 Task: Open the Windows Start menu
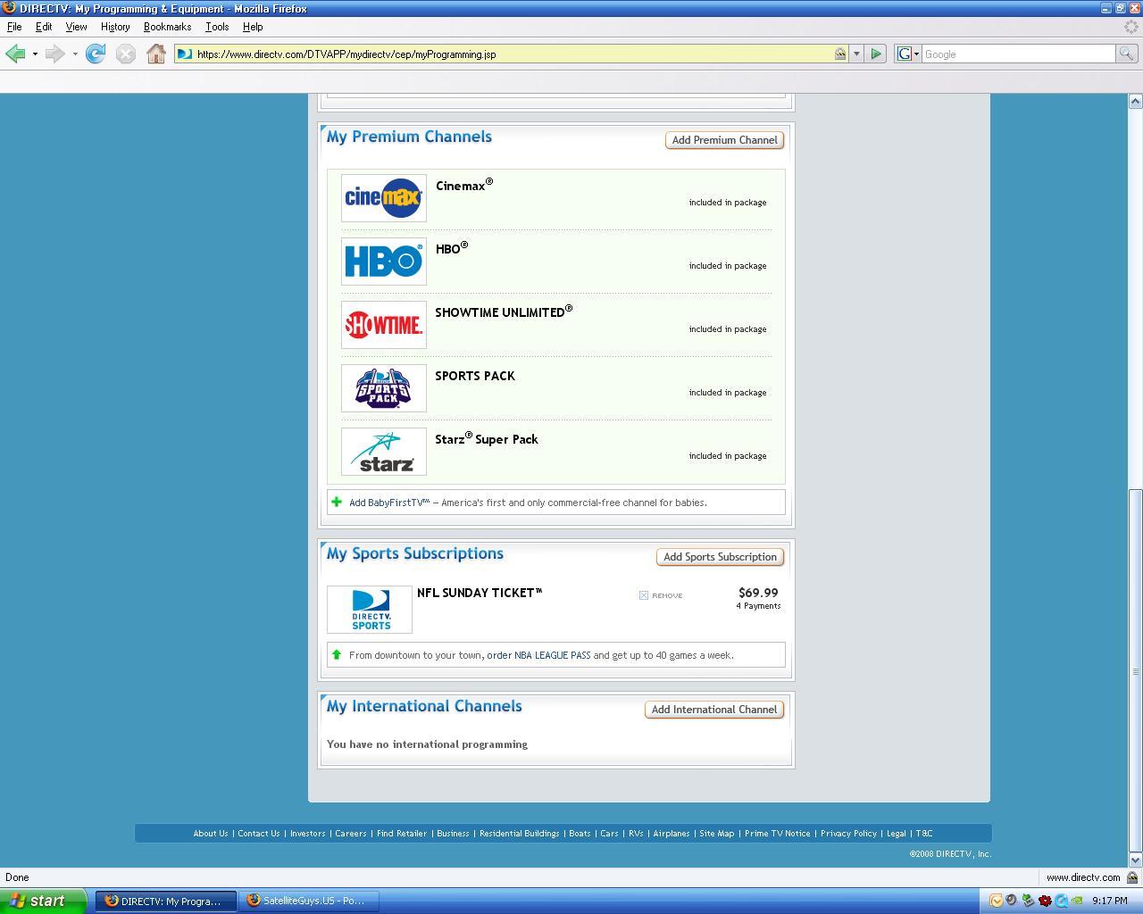point(44,901)
